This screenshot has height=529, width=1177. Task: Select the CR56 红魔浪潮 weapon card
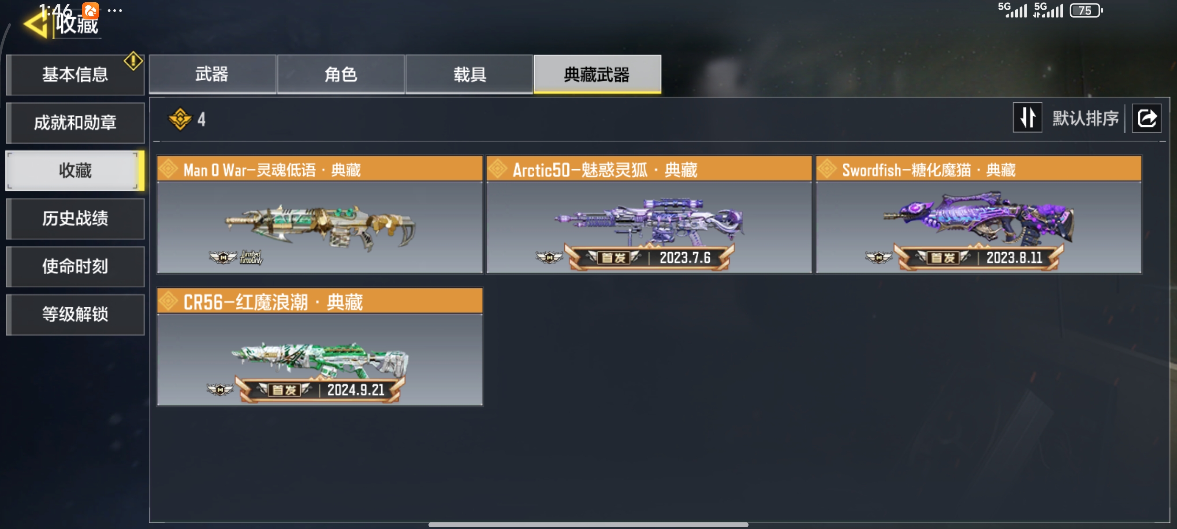(320, 347)
